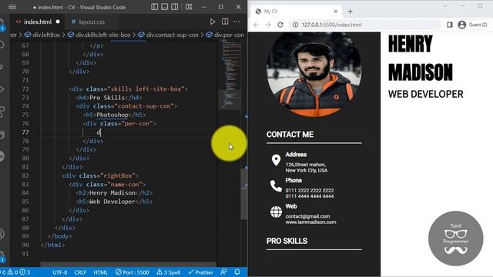
Task: Open the editor More Actions ellipsis
Action: [x=236, y=22]
